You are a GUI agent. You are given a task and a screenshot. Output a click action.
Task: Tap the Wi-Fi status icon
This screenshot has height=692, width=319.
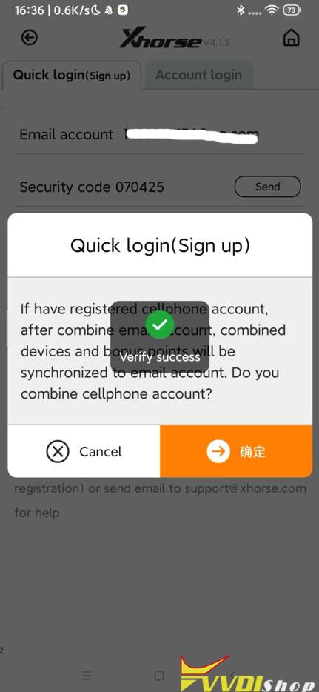273,10
